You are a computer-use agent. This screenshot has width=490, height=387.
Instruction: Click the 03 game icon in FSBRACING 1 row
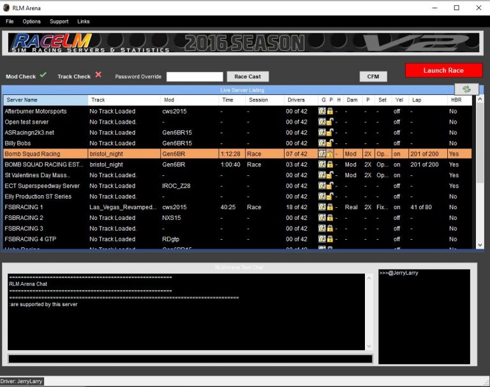(322, 207)
